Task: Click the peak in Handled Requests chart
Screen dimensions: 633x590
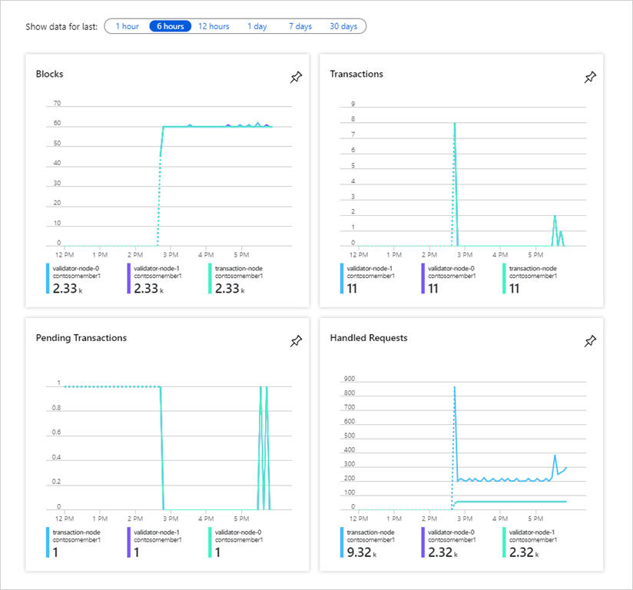Action: [x=455, y=388]
